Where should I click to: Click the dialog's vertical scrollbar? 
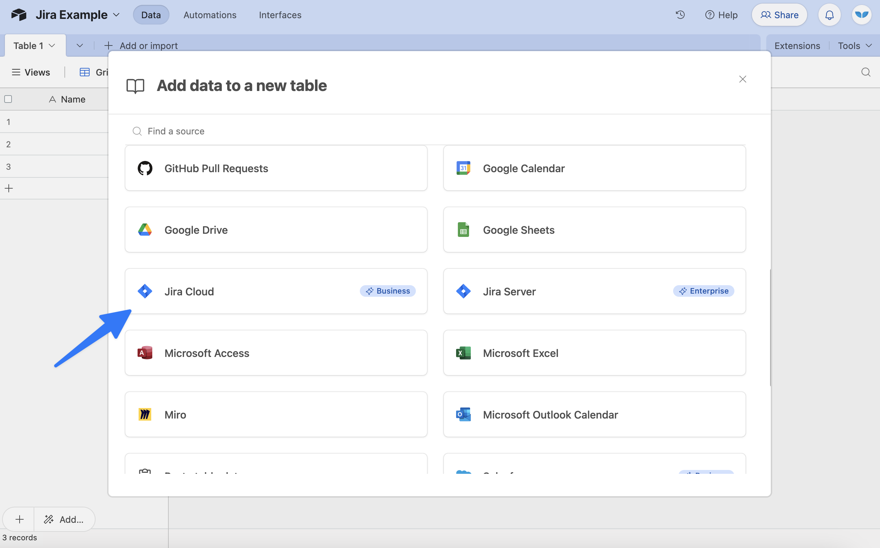[770, 328]
